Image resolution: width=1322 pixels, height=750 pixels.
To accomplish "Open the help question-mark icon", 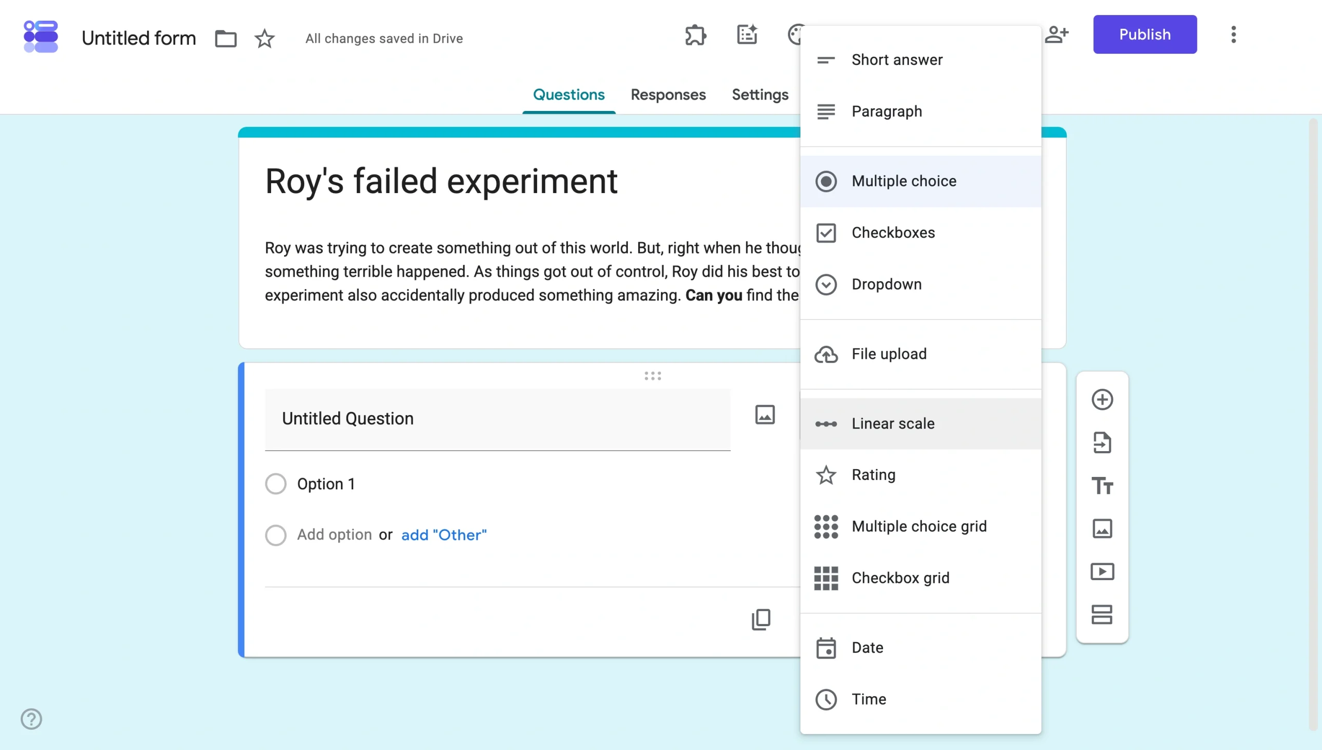I will (31, 719).
